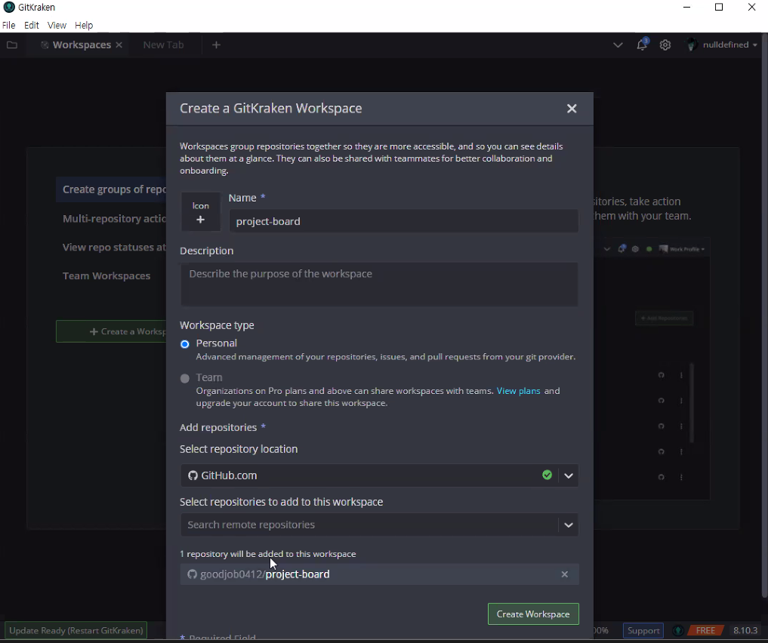The image size is (768, 643).
Task: Select the Team workspace type
Action: coord(185,378)
